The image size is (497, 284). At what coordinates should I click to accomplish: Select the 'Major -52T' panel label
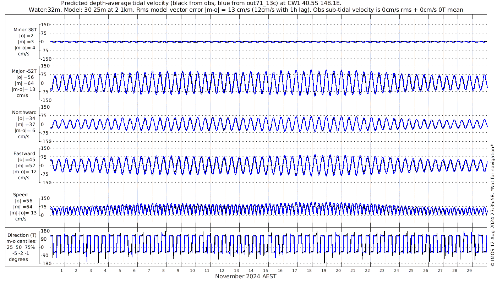click(24, 71)
